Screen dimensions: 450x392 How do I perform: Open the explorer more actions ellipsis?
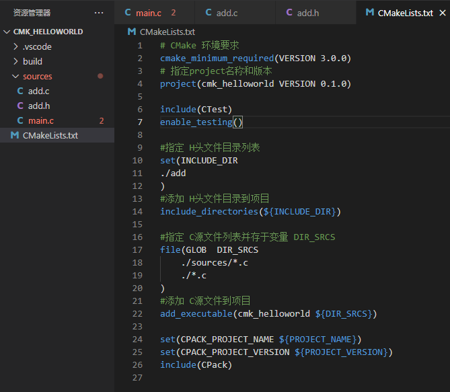coord(99,13)
